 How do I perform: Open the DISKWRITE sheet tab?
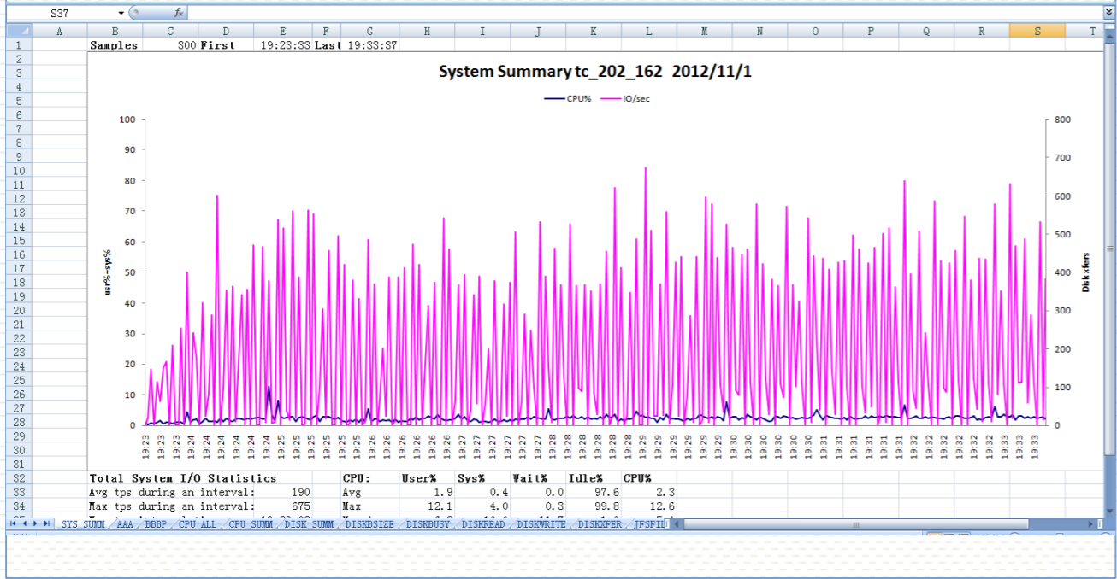541,524
